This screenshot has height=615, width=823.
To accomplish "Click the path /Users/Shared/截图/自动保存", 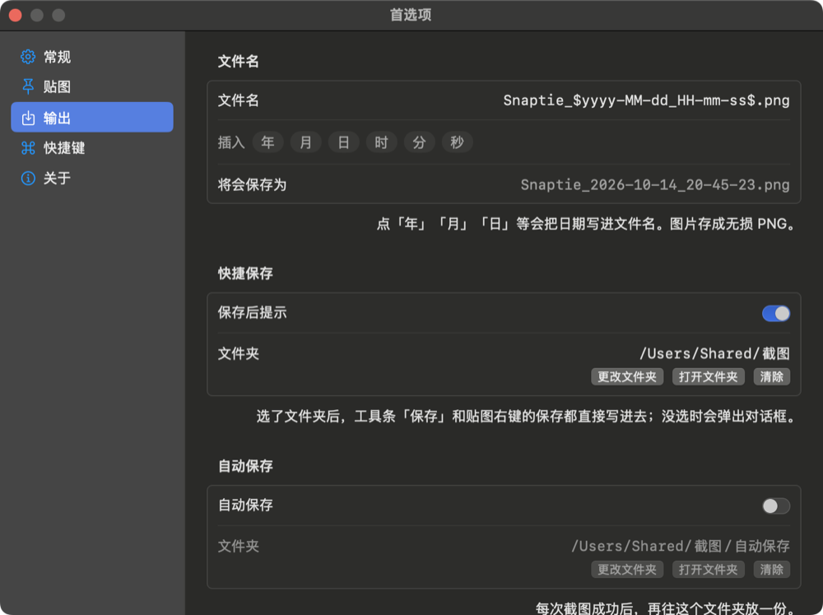I will [x=681, y=546].
